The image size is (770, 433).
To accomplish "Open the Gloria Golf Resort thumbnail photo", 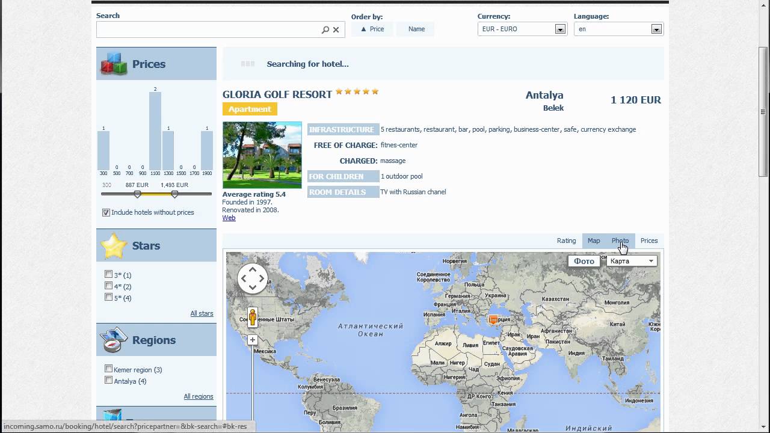I will click(x=262, y=155).
